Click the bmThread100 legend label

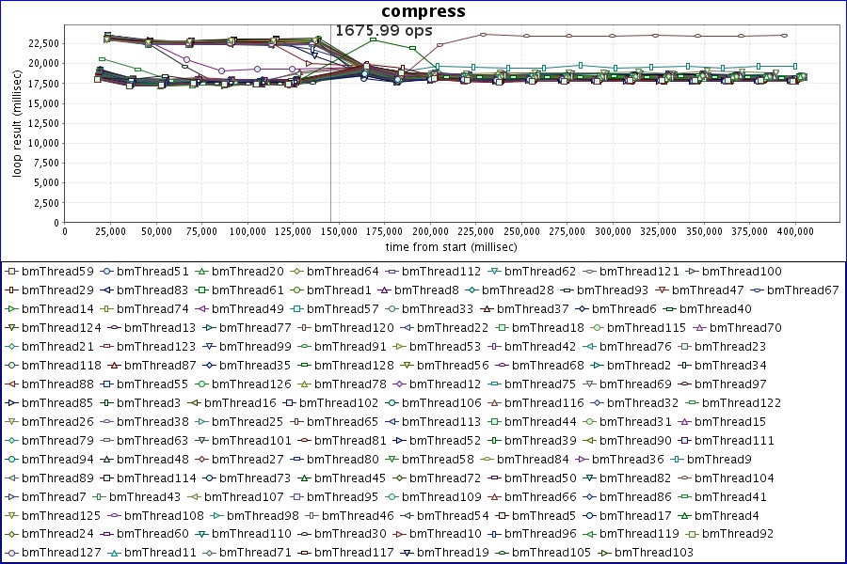tap(741, 272)
